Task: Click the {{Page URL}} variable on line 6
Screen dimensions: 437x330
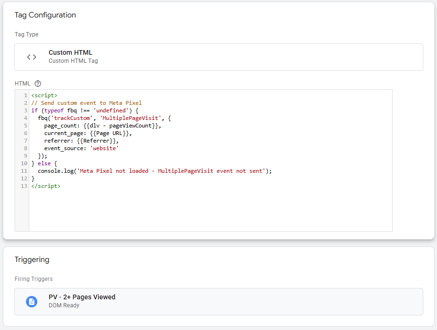Action: (109, 133)
